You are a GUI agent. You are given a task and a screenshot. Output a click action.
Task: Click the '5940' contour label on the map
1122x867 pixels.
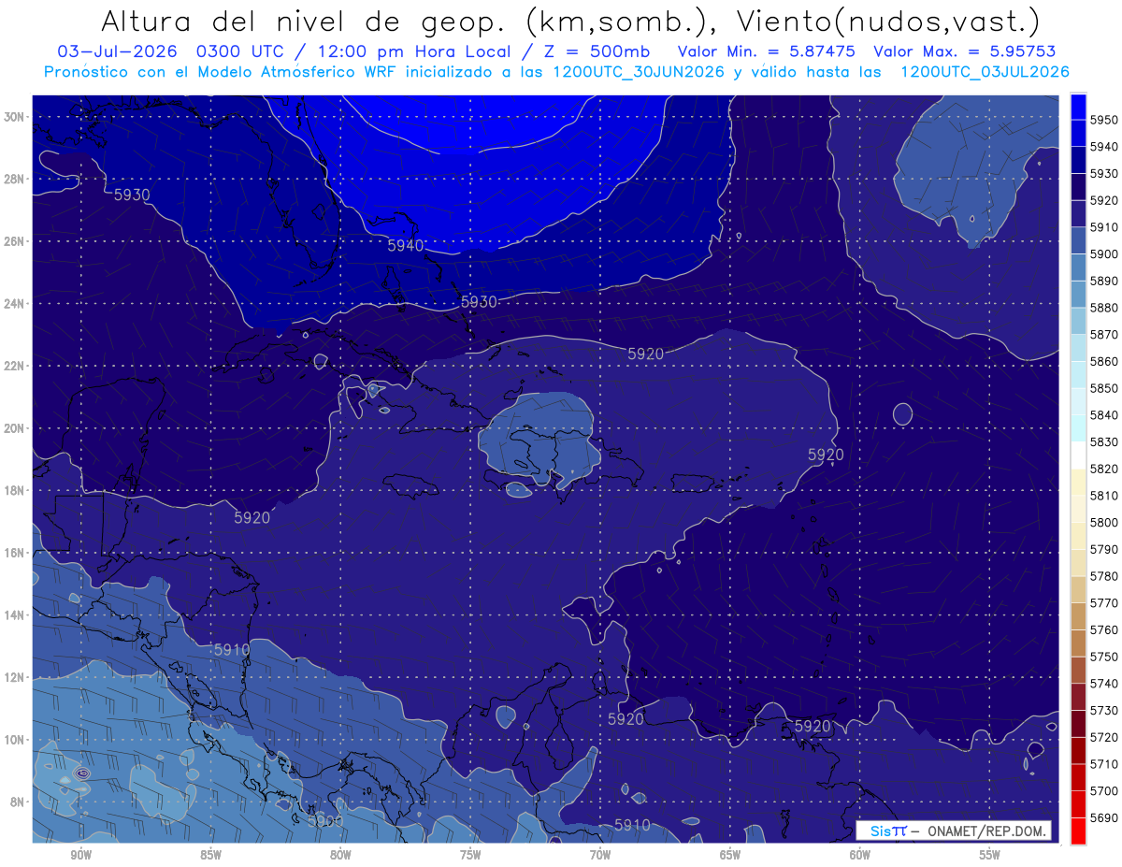[x=406, y=246]
